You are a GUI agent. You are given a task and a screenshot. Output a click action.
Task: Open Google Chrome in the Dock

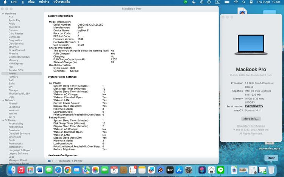[x=67, y=170]
